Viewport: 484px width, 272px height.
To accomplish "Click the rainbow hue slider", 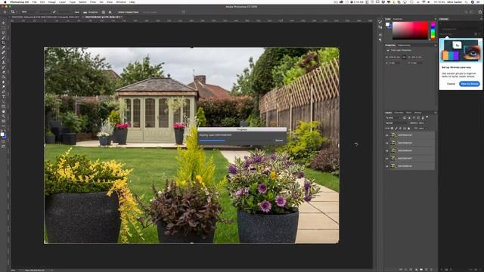I will [x=433, y=30].
